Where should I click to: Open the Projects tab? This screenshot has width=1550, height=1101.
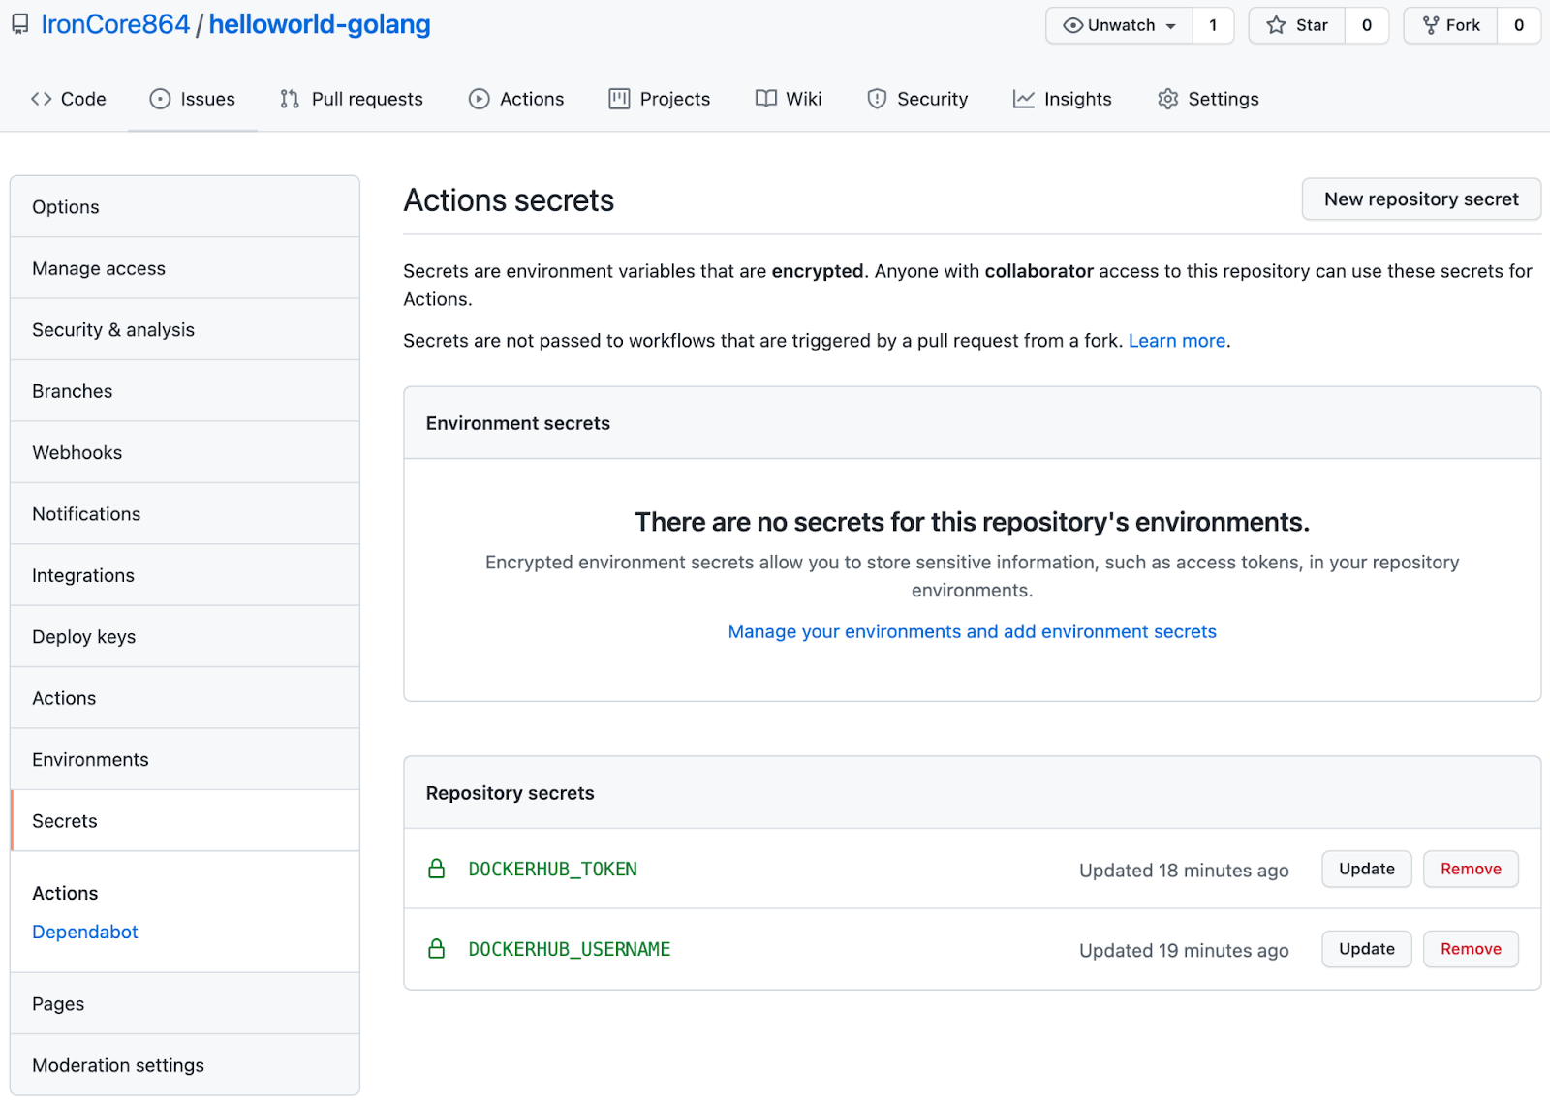click(x=659, y=98)
